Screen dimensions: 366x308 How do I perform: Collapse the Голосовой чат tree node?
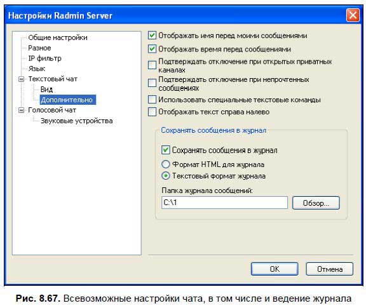[21, 110]
